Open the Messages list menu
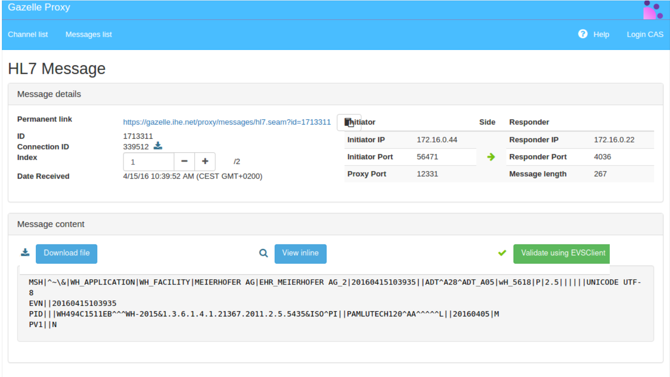The image size is (670, 377). click(x=89, y=34)
